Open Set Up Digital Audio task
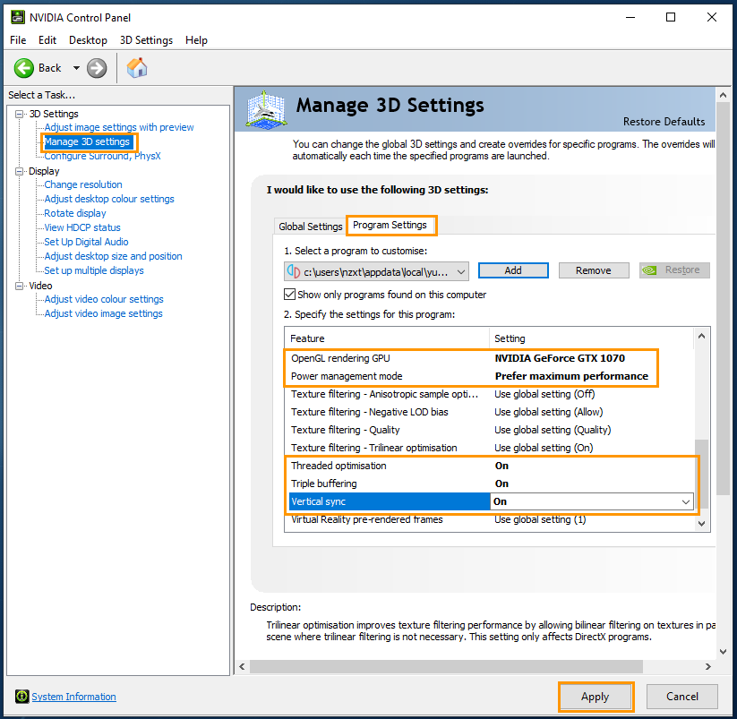This screenshot has height=719, width=737. point(86,242)
